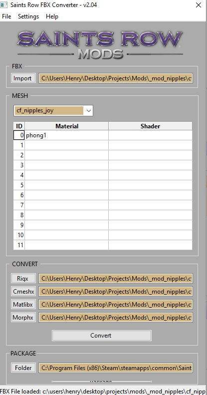Select the phong1 material cell
The height and width of the screenshot is (395, 207).
pos(67,135)
